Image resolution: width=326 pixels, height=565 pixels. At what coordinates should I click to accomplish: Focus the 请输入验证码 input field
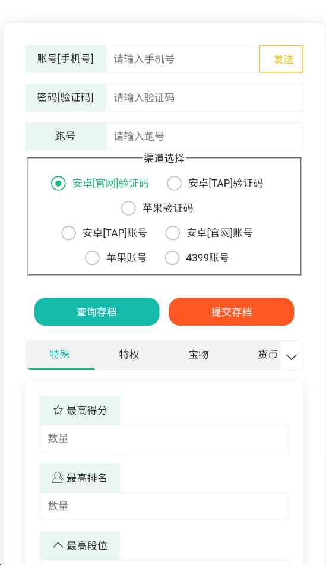coord(204,97)
